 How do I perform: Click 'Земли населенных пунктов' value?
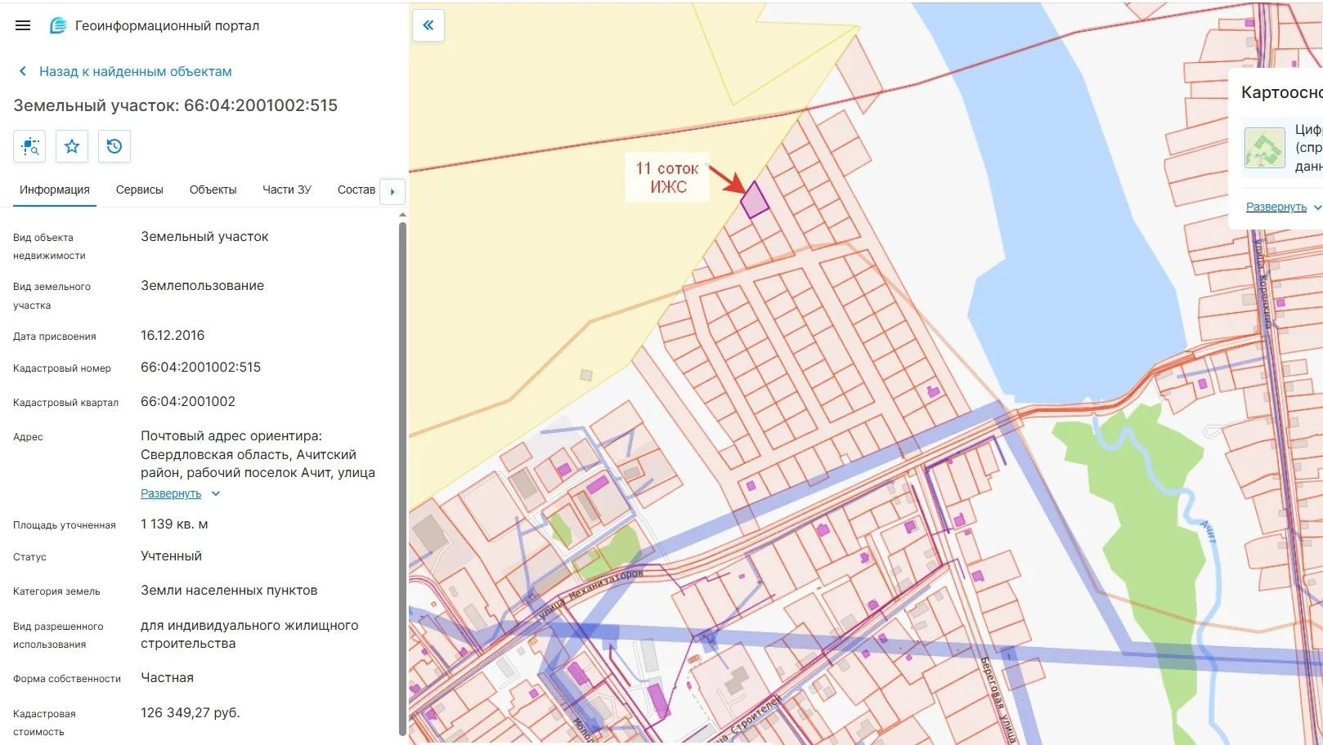[x=229, y=591]
